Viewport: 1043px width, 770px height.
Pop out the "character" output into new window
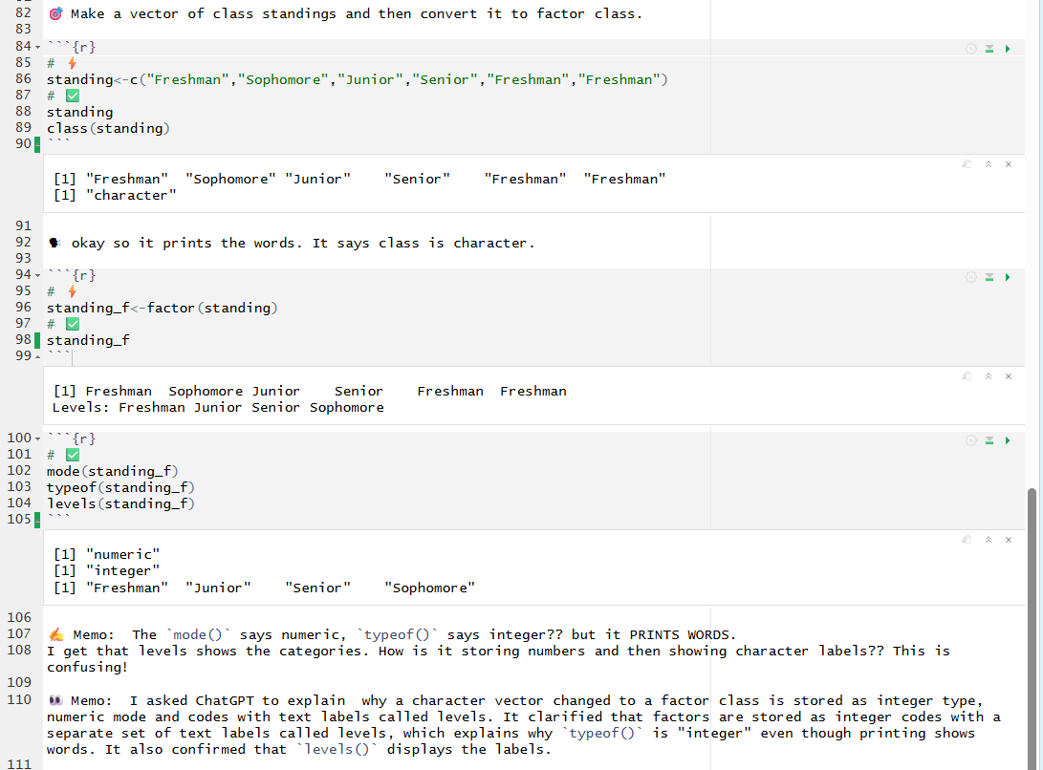click(x=967, y=164)
